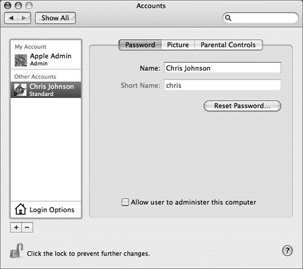Image resolution: width=303 pixels, height=269 pixels.
Task: Enable Allow user to administer this computer
Action: click(x=125, y=202)
